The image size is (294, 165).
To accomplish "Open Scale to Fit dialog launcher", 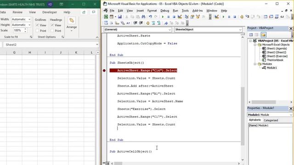I will 31,37.
